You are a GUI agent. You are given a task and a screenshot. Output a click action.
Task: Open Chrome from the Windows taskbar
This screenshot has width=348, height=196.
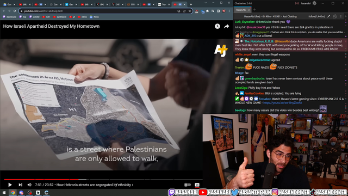(x=13, y=192)
